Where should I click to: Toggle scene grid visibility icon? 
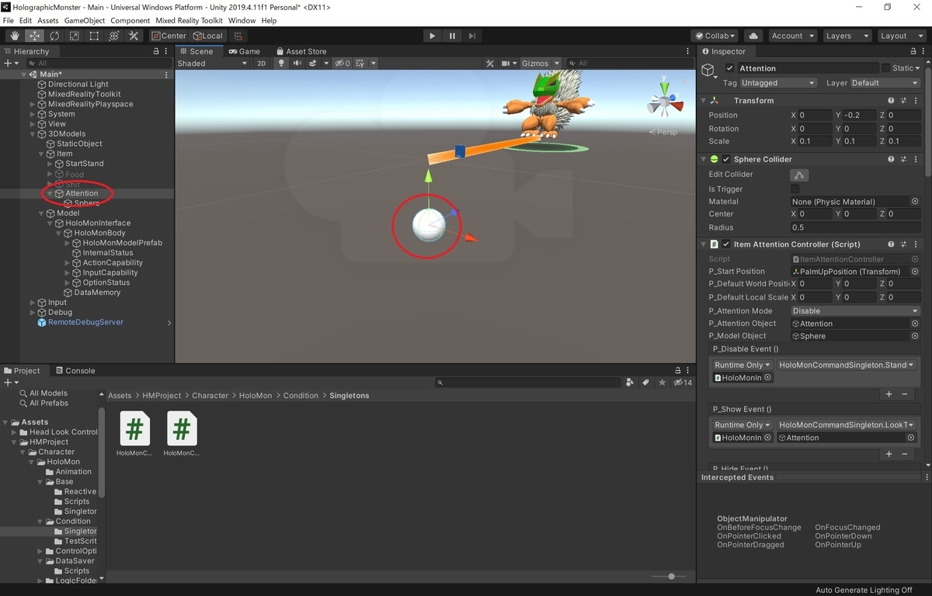point(360,64)
